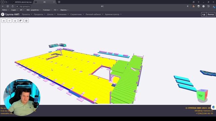Click the browser address bar URL
This screenshot has width=216, height=121.
tap(25, 6)
